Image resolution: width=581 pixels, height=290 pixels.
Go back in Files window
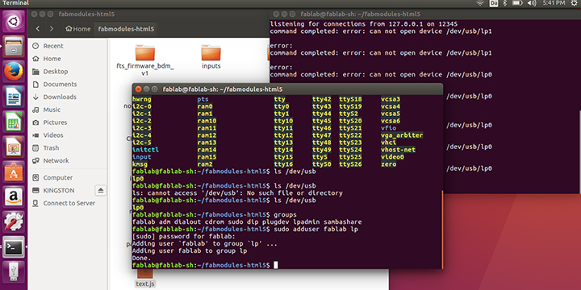pos(38,29)
